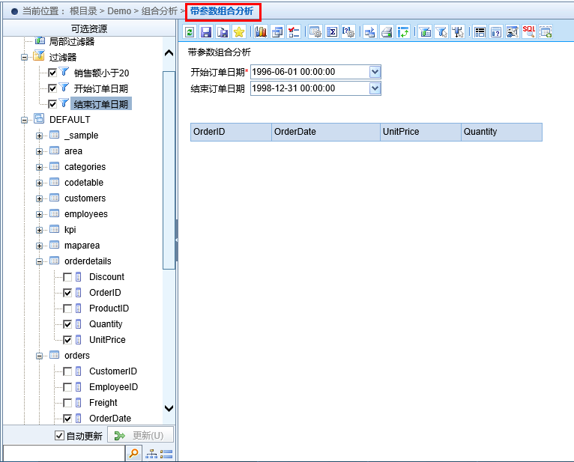Click the stacked windows icon in toolbar
The image size is (574, 462).
(x=277, y=32)
